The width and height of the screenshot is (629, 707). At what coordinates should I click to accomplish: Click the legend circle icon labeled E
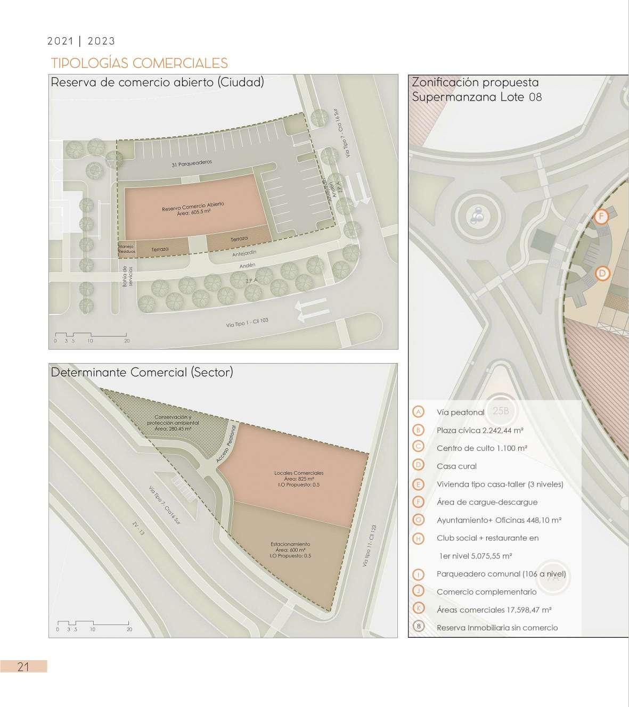pos(419,484)
